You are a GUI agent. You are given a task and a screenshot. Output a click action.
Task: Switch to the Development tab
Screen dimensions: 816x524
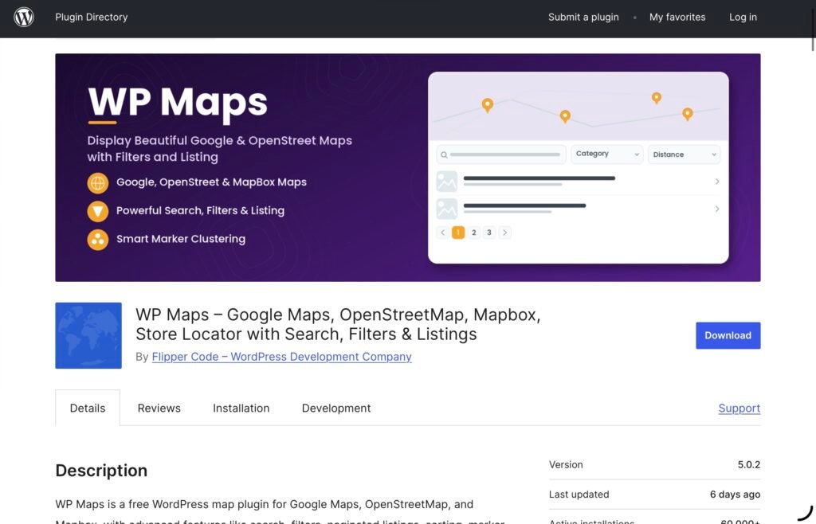[x=336, y=408]
